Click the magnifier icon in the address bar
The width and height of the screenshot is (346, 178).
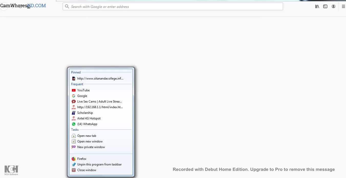click(67, 7)
